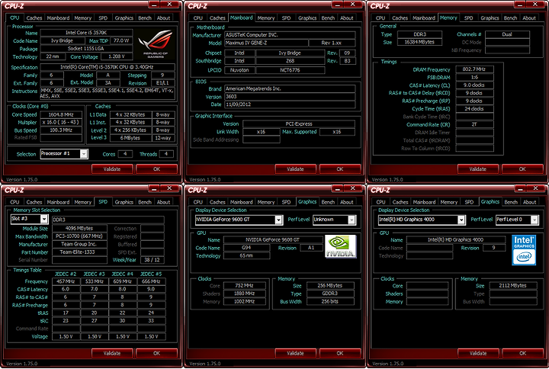Click the GDDR3 memory type field
This screenshot has height=369, width=549.
330,294
